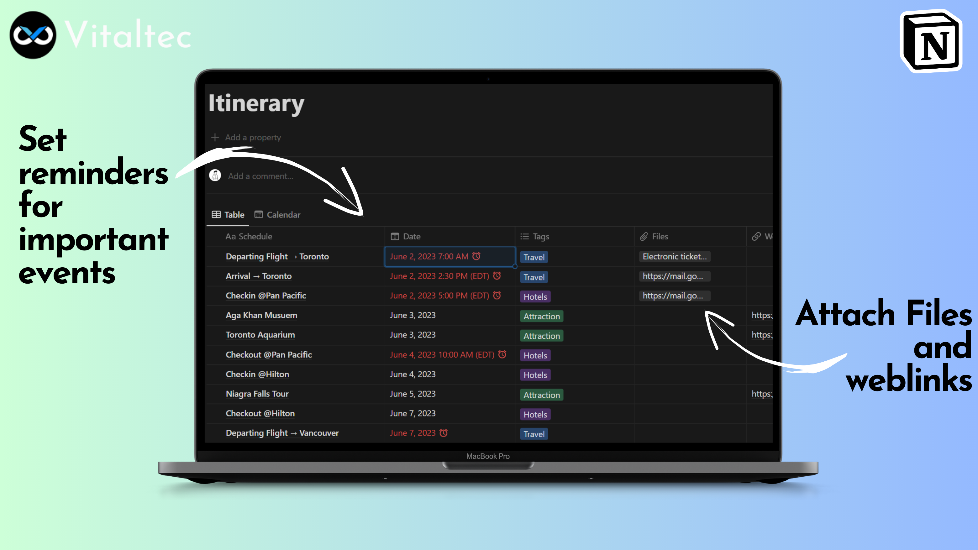The image size is (978, 550).
Task: Open the Electronic ticket file attachment
Action: click(674, 257)
